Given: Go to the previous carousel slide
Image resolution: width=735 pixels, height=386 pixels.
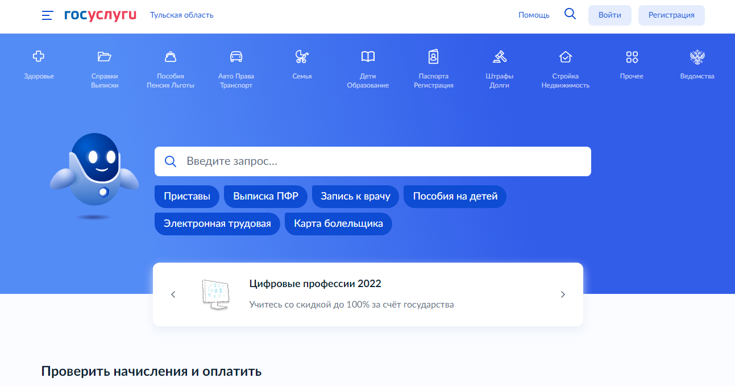Looking at the screenshot, I should [173, 294].
